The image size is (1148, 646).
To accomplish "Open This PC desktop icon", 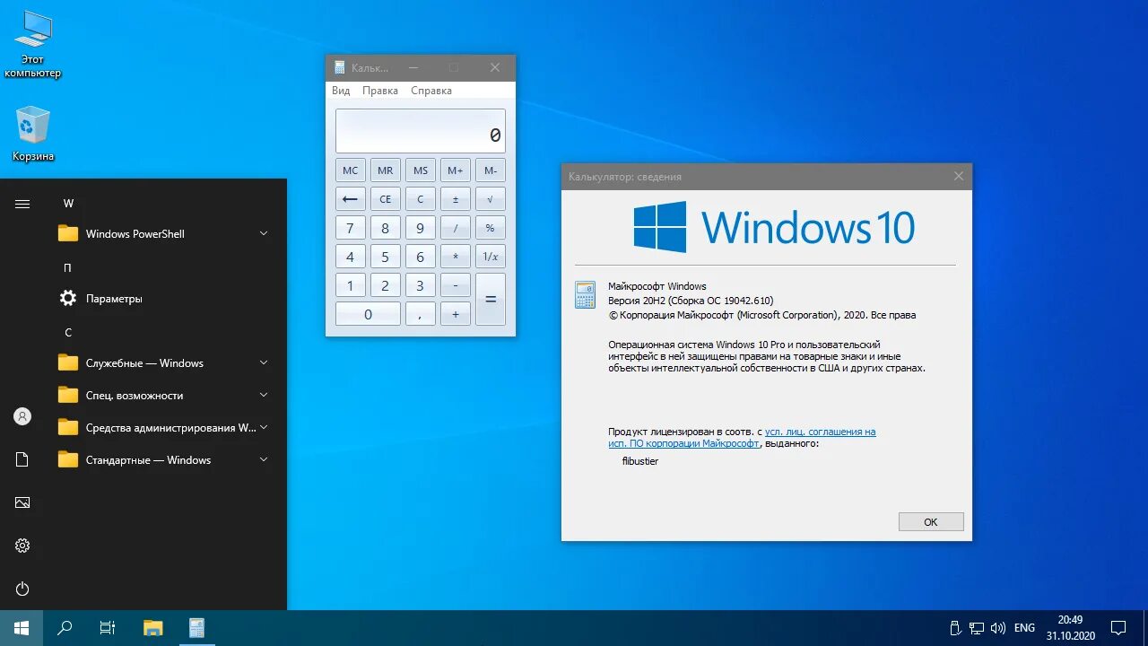I will coord(32,45).
